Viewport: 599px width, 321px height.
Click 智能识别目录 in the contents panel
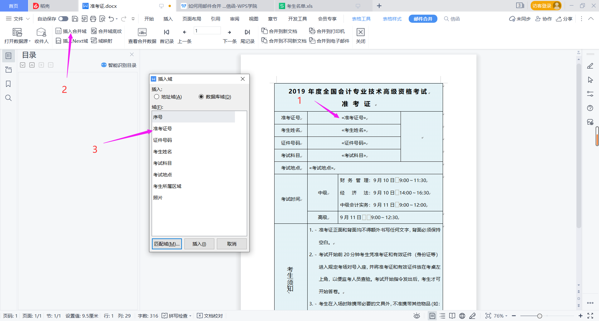(119, 65)
